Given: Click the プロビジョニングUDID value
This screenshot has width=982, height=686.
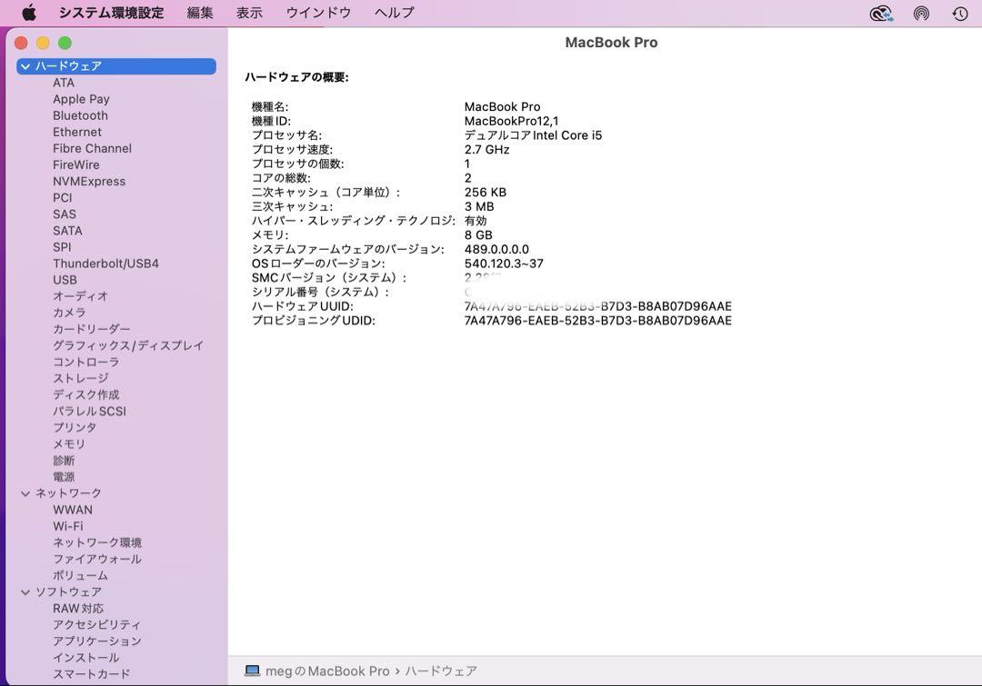Looking at the screenshot, I should coord(597,321).
